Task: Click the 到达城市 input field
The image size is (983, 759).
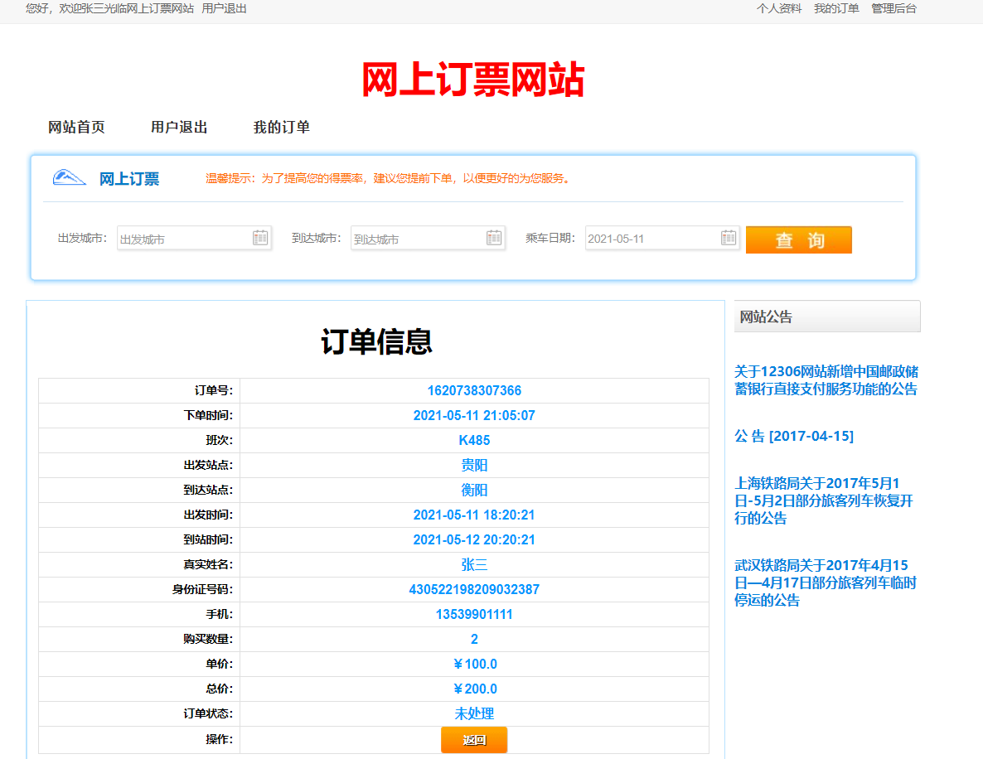Action: click(428, 238)
